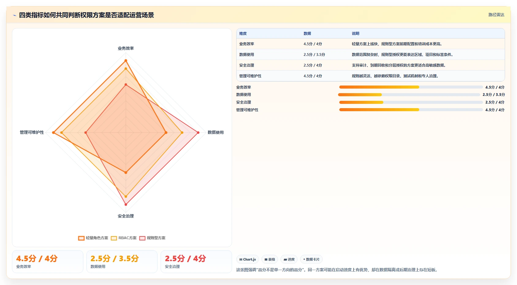Toggle 规则型方案 legend swatch
This screenshot has width=517, height=285.
tap(142, 238)
